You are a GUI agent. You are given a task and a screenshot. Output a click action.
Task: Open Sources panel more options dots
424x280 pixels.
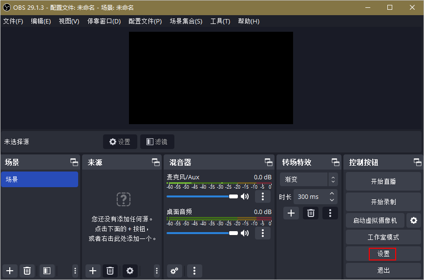click(x=157, y=271)
